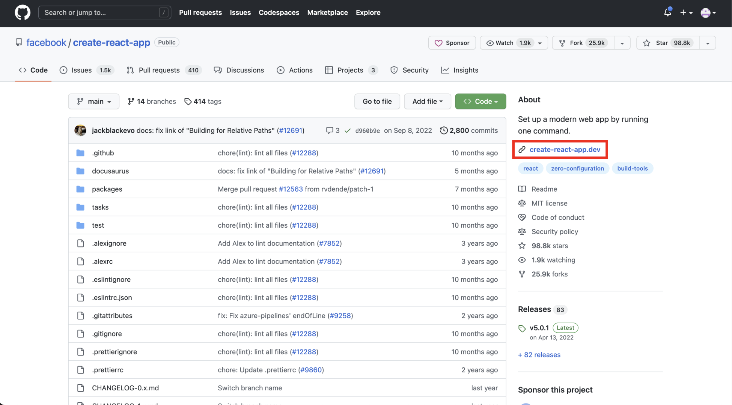Select the build-tools topic tag
The image size is (732, 405).
tap(633, 168)
